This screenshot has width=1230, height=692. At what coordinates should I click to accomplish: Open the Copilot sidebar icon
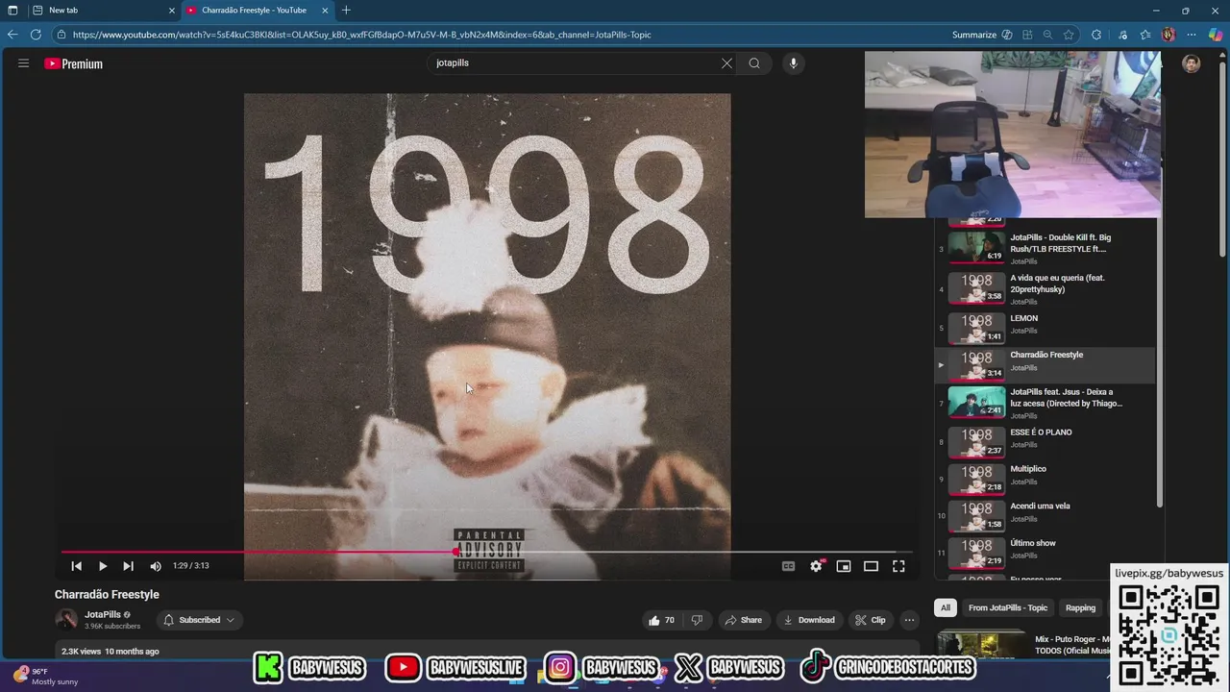coord(1216,35)
